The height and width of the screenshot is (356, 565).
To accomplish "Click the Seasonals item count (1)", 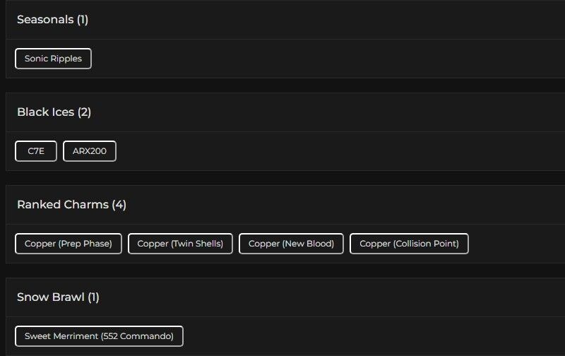I will pos(83,20).
